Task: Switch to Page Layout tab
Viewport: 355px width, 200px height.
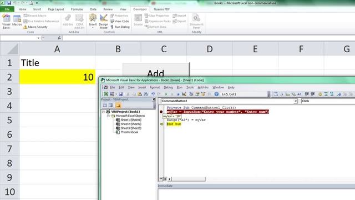Action: coord(56,9)
